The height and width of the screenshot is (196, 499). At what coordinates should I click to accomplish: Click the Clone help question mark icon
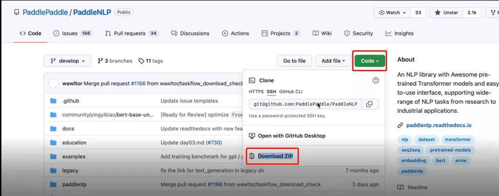(375, 81)
